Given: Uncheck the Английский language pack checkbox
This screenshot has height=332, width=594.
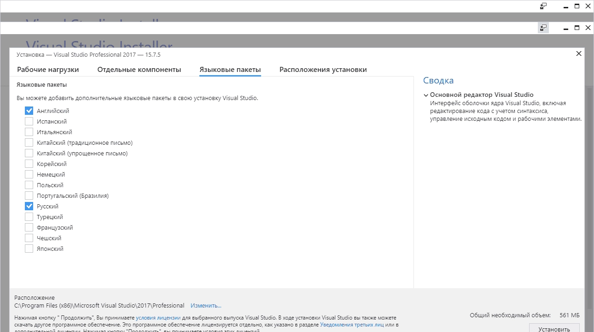Looking at the screenshot, I should pyautogui.click(x=29, y=111).
